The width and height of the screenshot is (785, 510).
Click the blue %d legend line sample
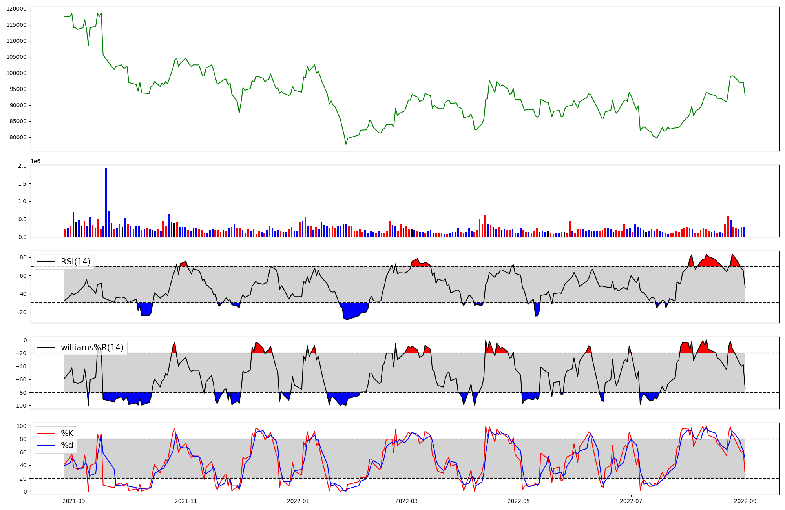click(46, 445)
